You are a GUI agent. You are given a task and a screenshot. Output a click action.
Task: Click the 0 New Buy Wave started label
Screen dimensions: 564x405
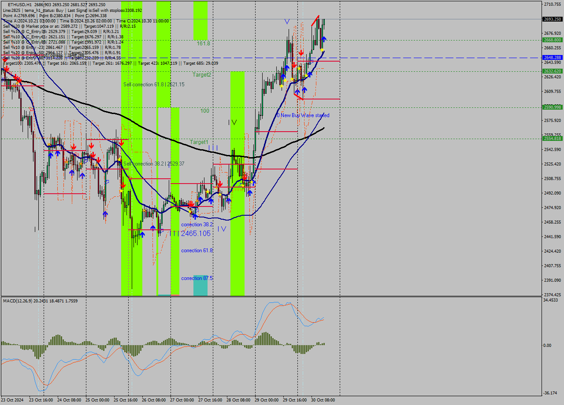click(x=303, y=115)
